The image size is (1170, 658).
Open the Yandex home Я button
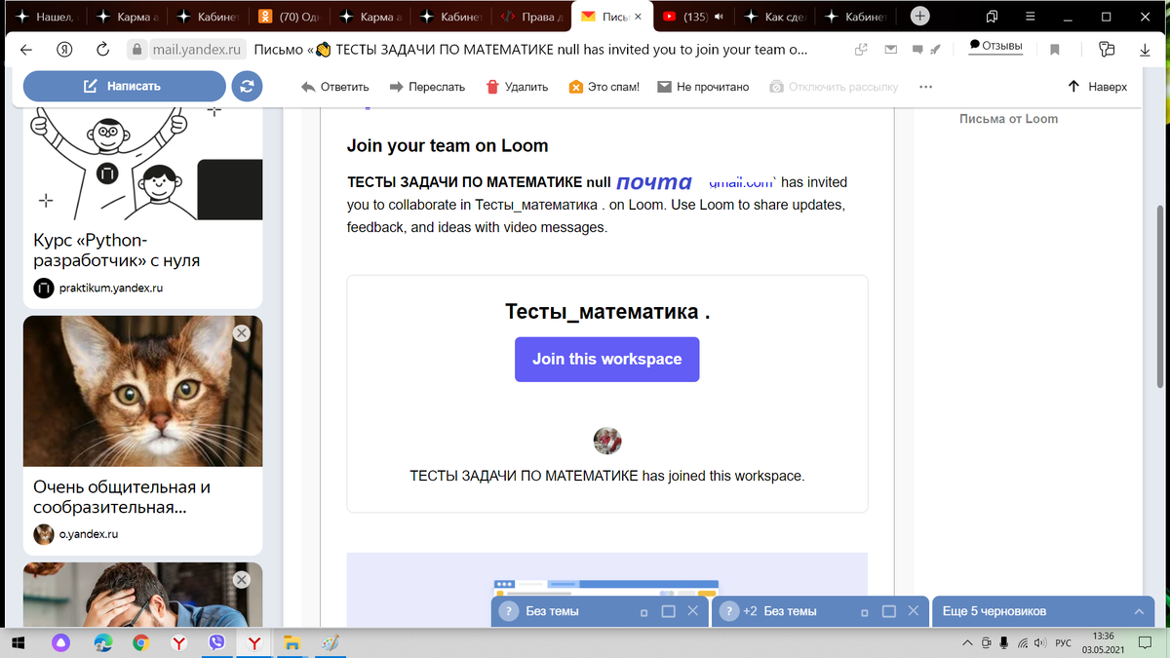(64, 50)
